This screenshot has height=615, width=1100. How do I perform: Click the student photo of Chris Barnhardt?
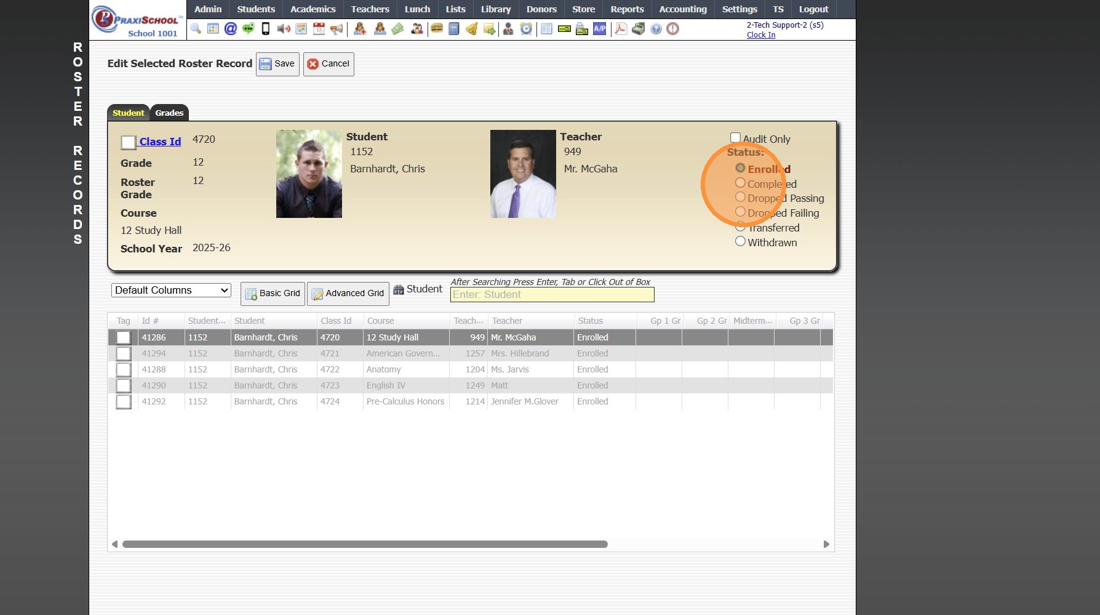(309, 174)
